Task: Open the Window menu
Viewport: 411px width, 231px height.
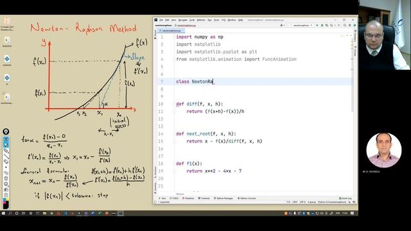Action: (232, 20)
